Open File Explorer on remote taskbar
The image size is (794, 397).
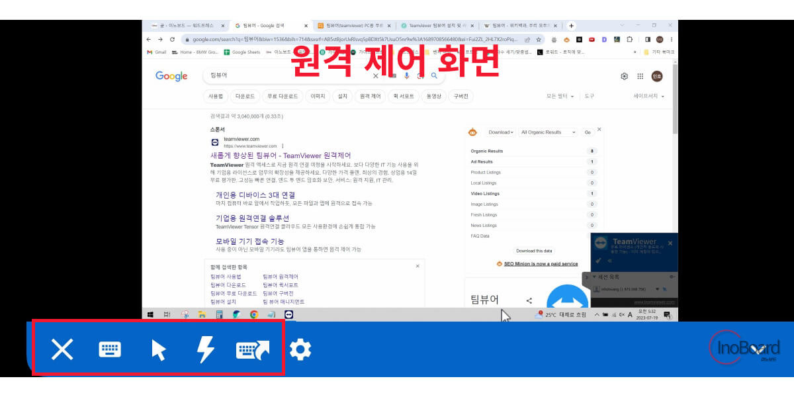click(202, 315)
